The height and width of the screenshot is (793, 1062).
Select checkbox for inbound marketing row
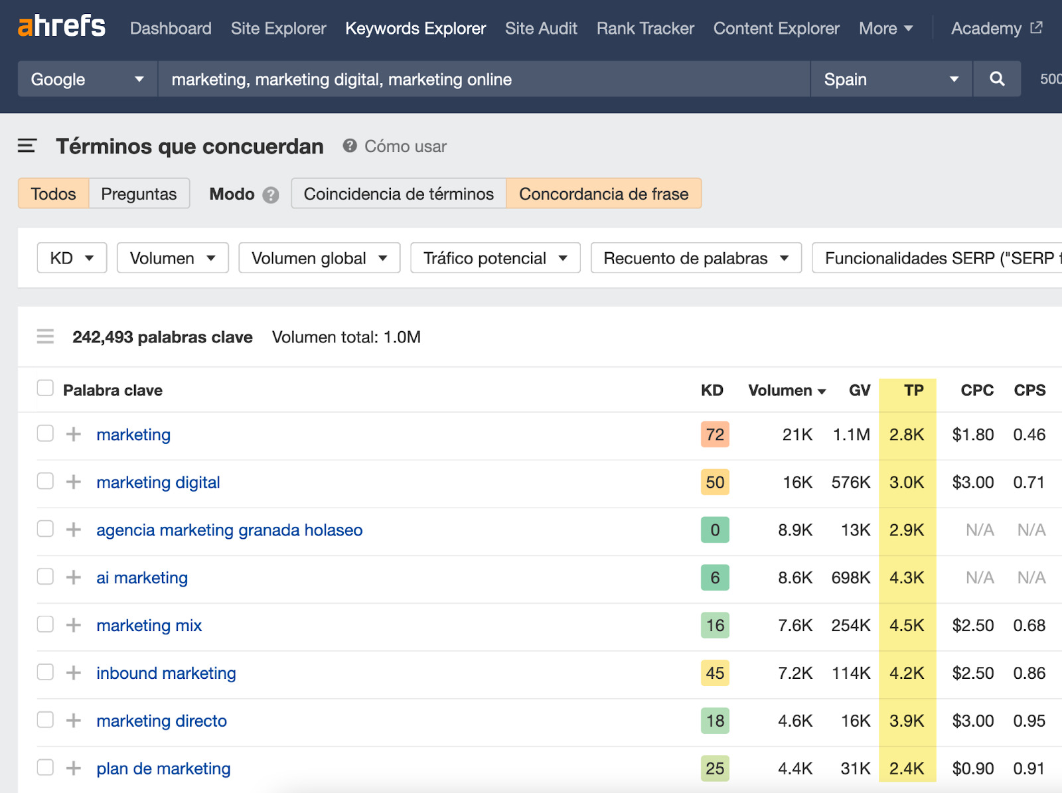click(x=45, y=672)
